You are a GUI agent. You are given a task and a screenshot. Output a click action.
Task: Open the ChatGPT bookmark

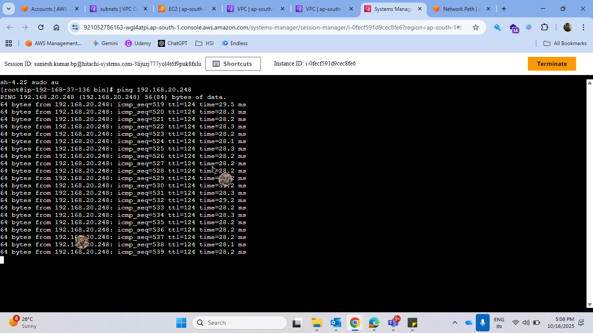[x=173, y=43]
